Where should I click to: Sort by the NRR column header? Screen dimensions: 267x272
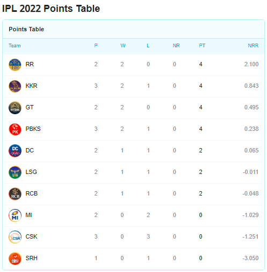(253, 46)
